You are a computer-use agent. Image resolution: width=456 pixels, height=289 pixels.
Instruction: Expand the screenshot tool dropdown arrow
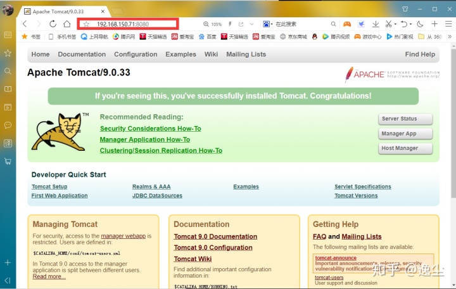pyautogui.click(x=395, y=25)
